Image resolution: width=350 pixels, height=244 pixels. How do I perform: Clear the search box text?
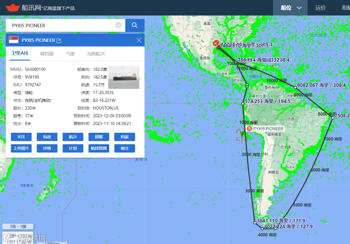118,26
